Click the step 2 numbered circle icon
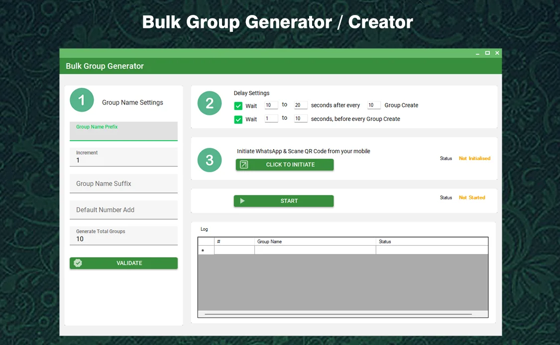This screenshot has height=345, width=560. tap(209, 103)
